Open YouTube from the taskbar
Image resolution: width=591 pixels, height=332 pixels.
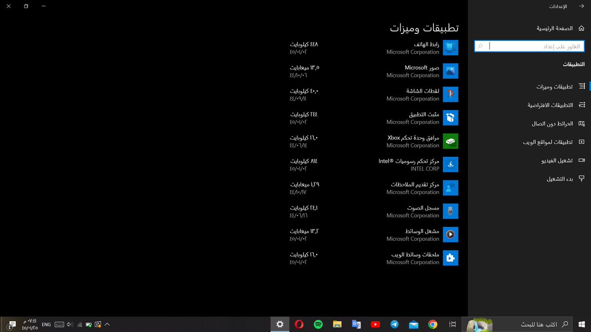(375, 324)
